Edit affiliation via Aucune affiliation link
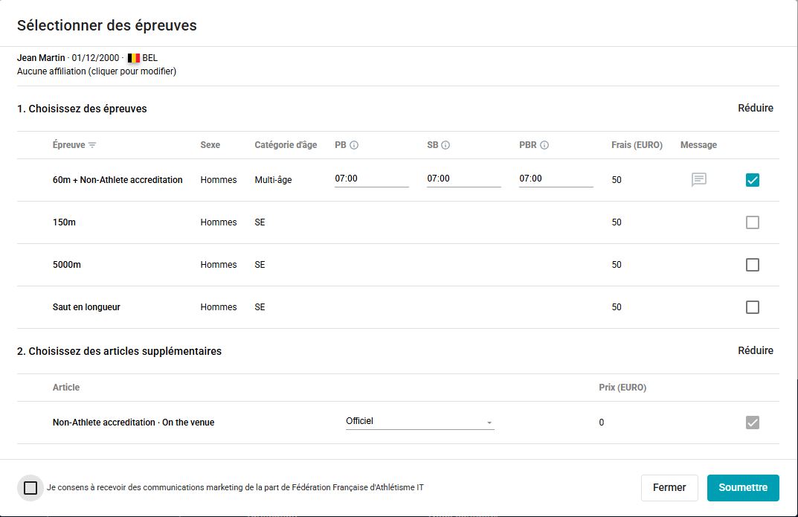The height and width of the screenshot is (517, 798). tap(97, 71)
